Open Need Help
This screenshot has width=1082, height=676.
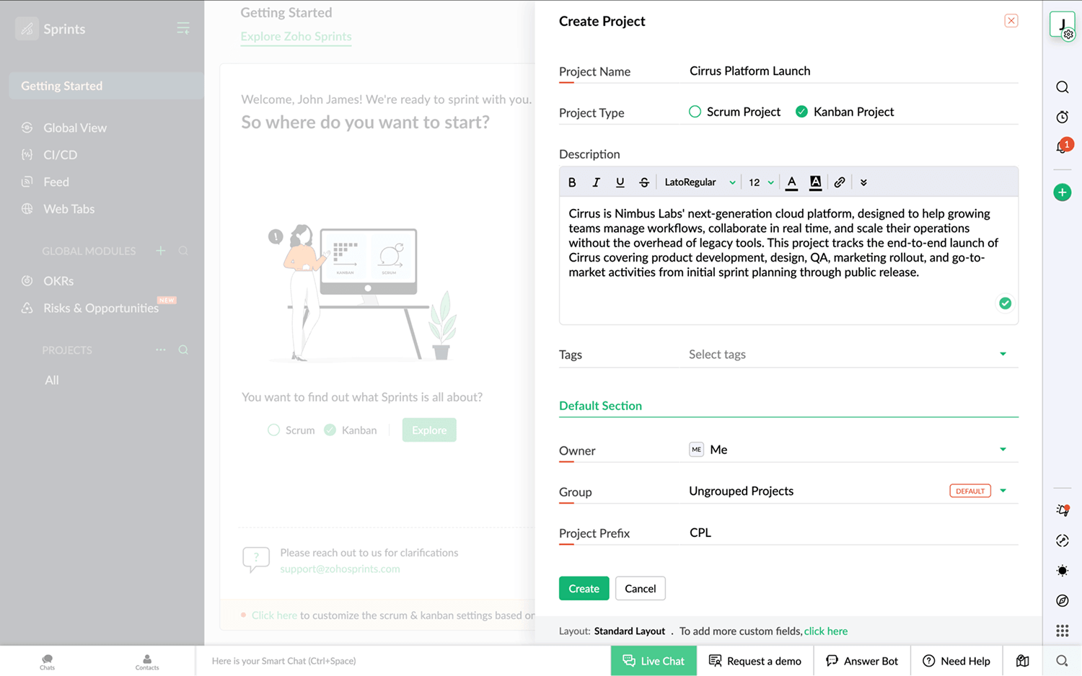pyautogui.click(x=956, y=661)
